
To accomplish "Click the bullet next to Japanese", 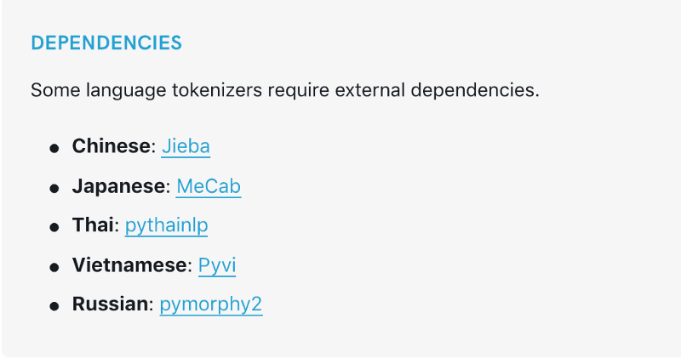I will point(54,188).
